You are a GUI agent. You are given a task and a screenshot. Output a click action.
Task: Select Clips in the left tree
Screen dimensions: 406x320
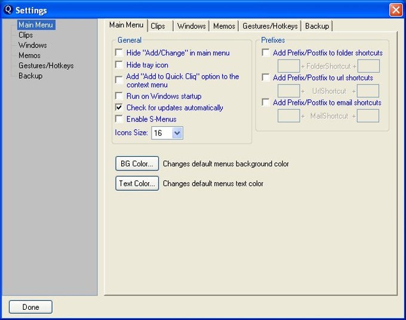coord(26,35)
